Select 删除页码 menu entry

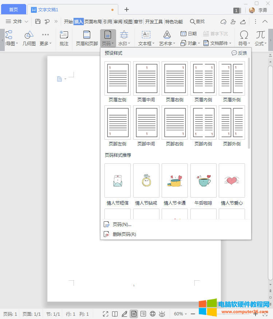pos(124,234)
